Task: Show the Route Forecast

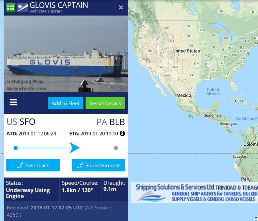Action: (98, 165)
